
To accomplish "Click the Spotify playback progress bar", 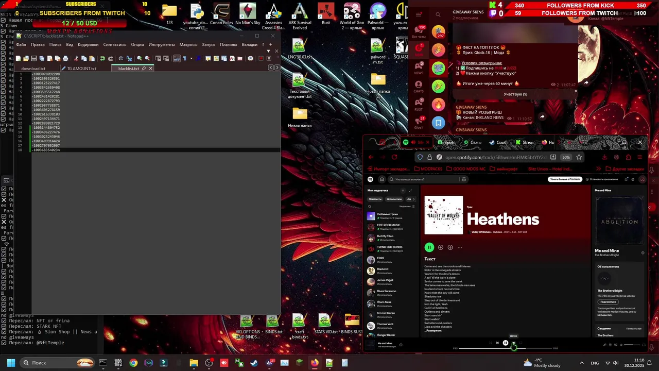I will coord(506,348).
